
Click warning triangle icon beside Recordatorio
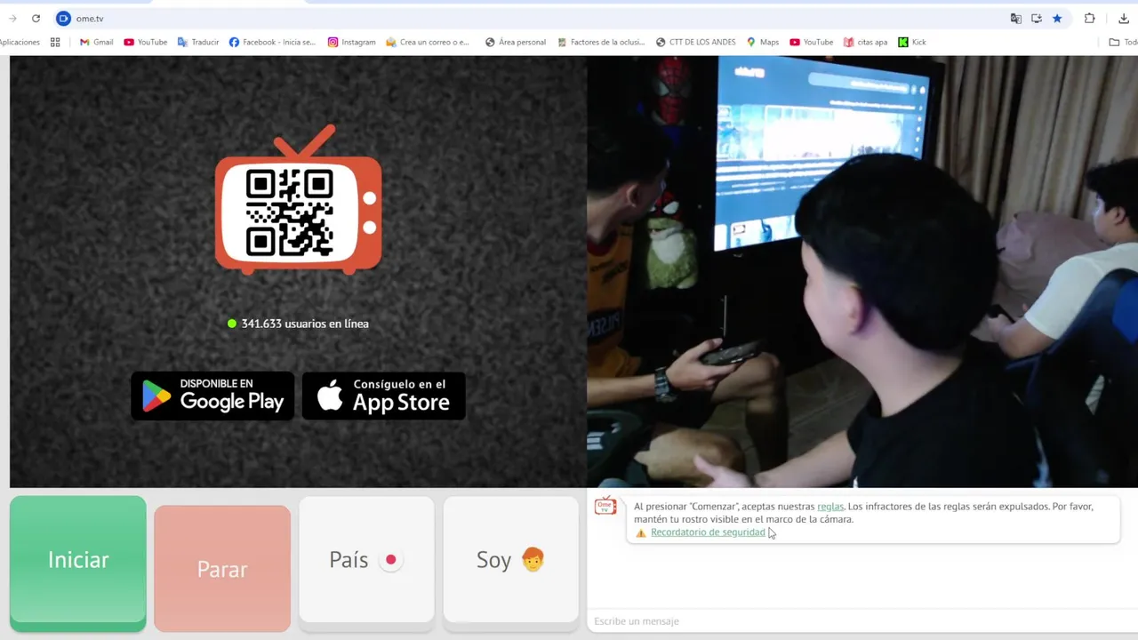point(641,533)
